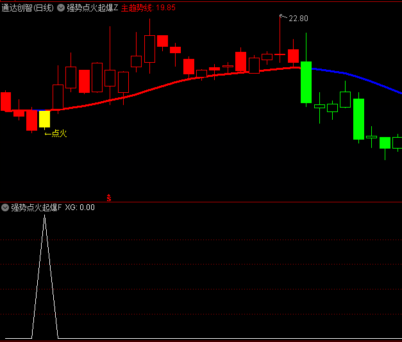Click the 22.80 high price label

coord(298,19)
